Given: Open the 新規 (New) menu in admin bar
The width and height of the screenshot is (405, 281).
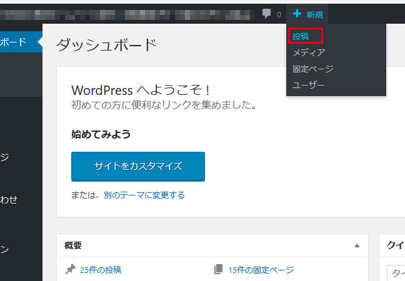Looking at the screenshot, I should 307,14.
